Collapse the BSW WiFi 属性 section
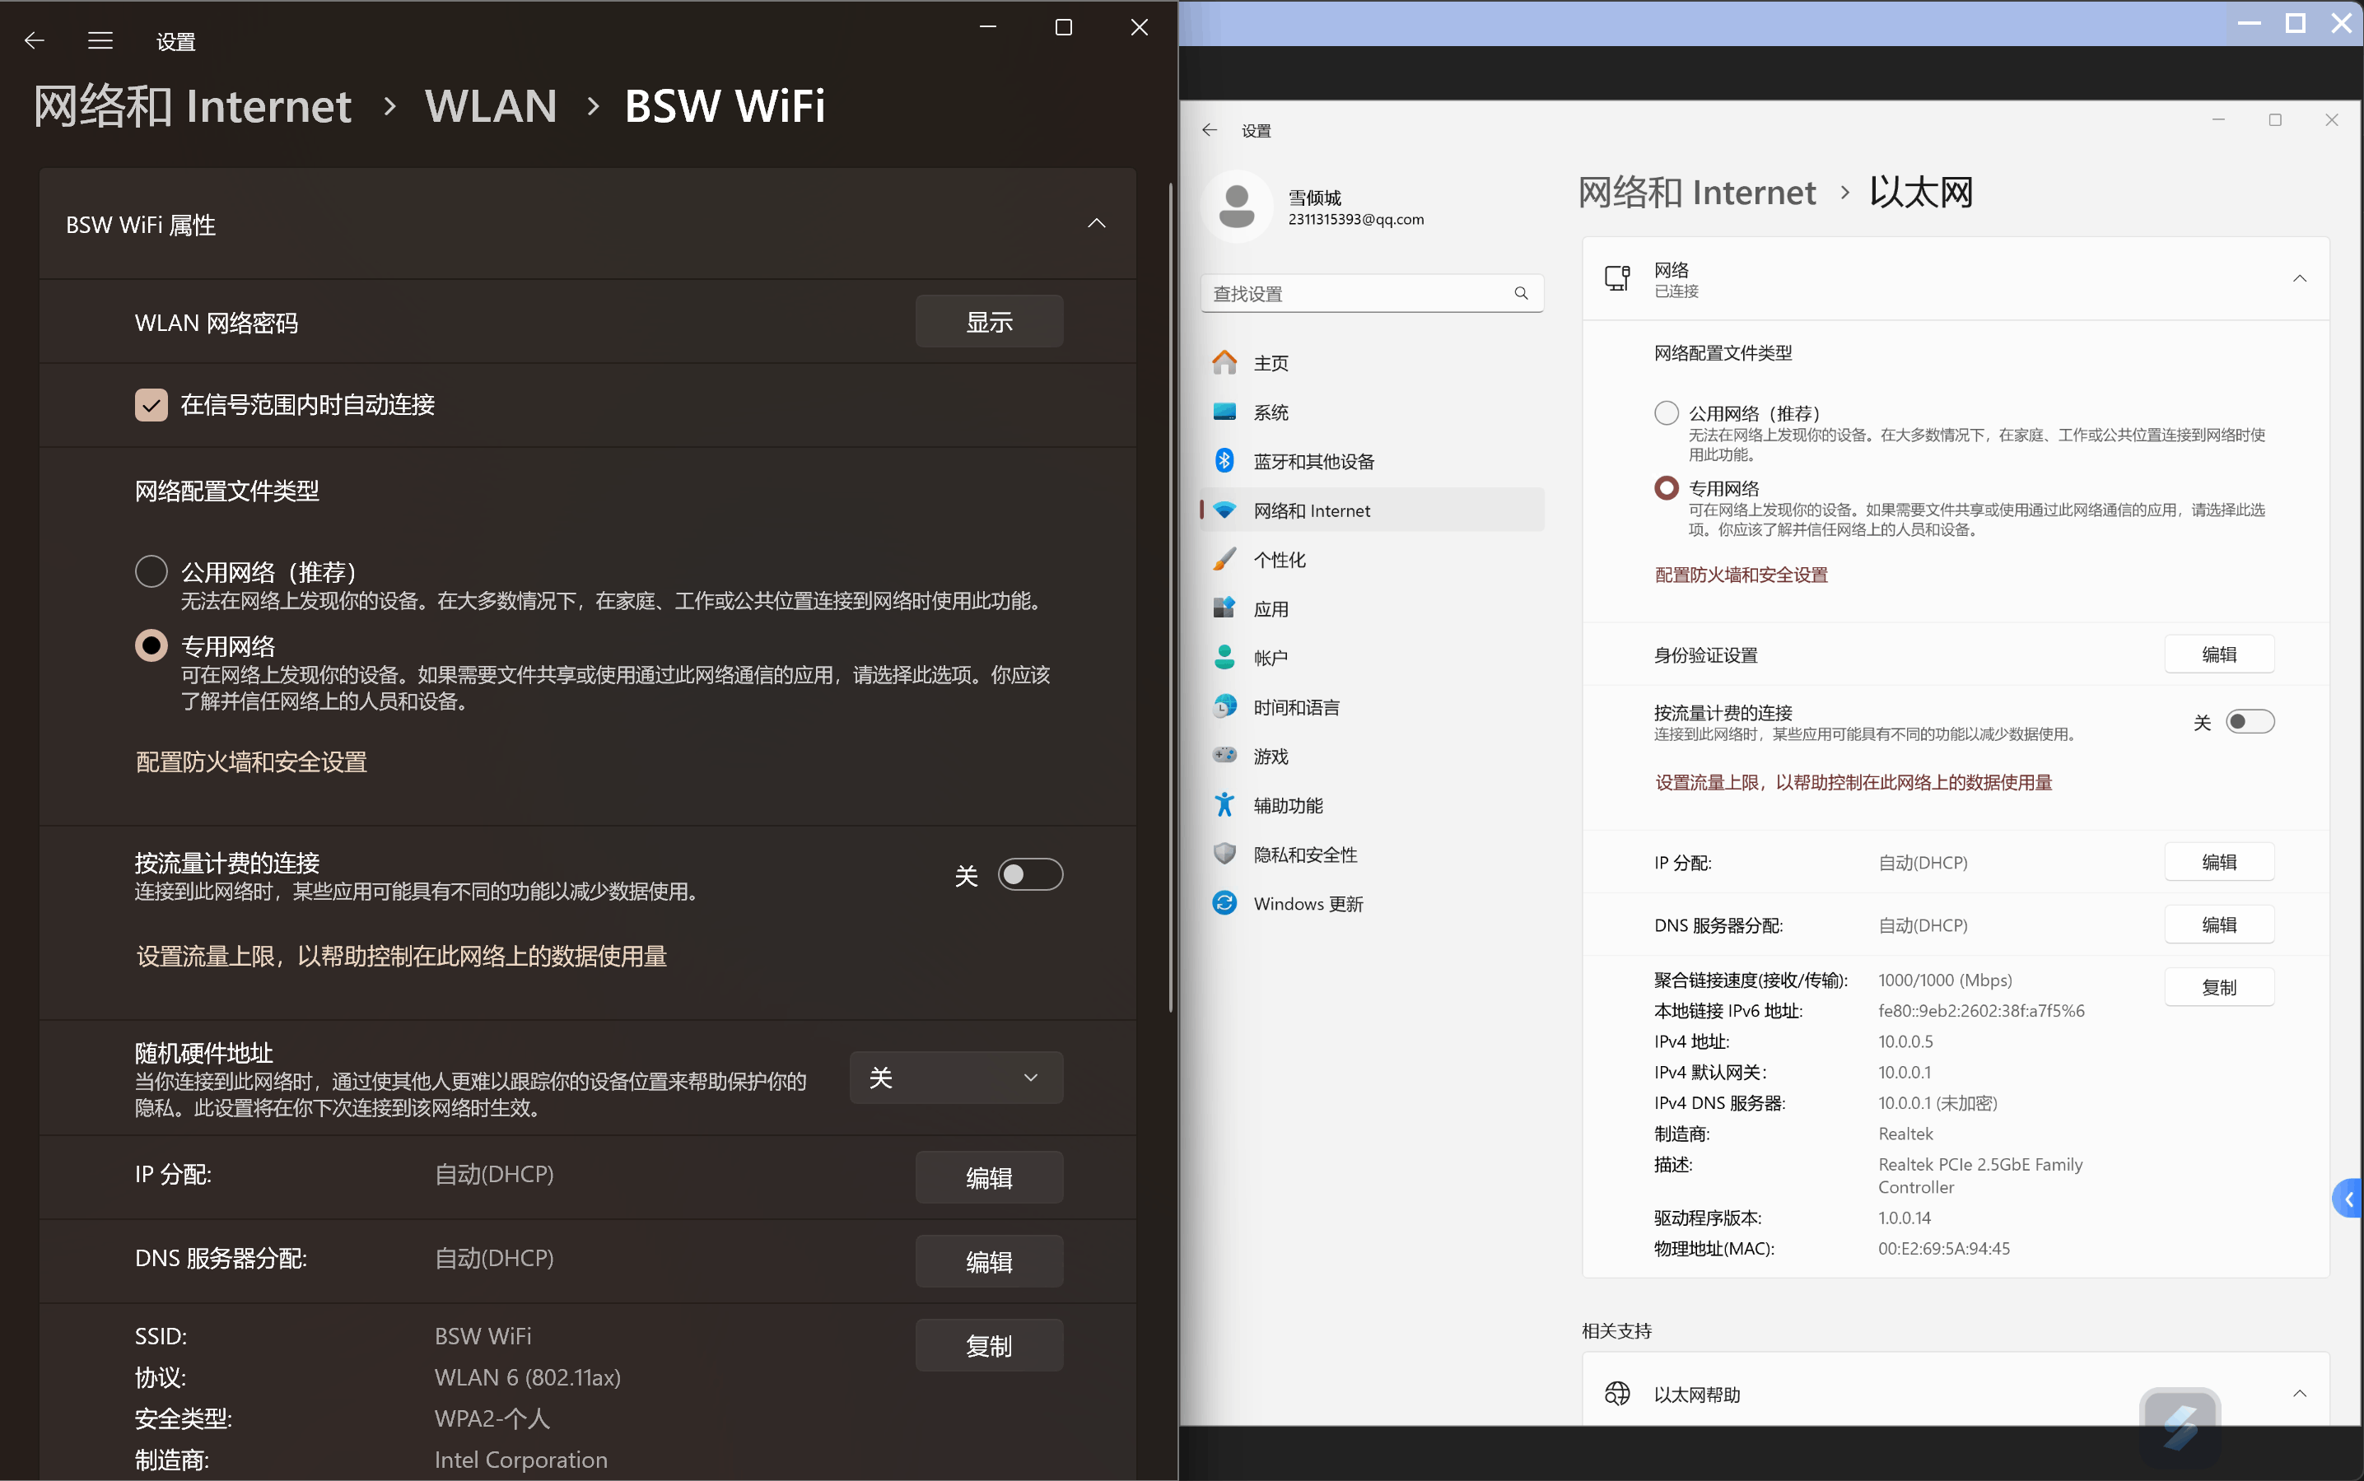Viewport: 2364px width, 1481px height. tap(1096, 224)
